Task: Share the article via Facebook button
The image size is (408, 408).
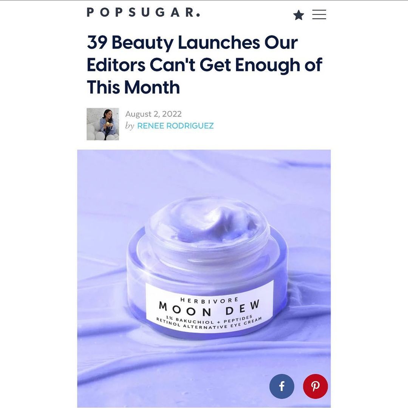Action: tap(282, 386)
